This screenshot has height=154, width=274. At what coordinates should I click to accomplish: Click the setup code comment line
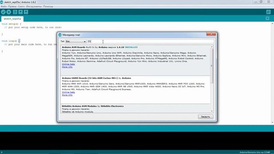pos(33,27)
